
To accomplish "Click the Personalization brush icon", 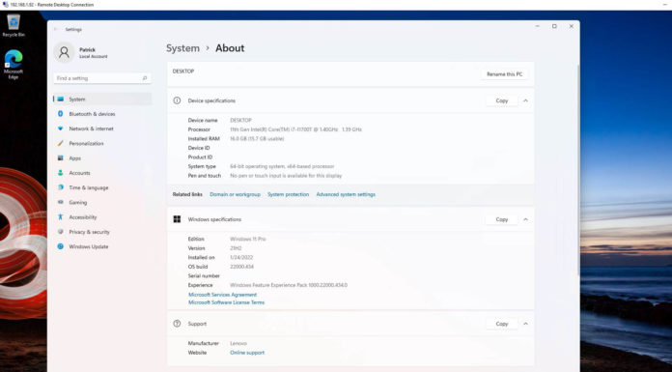I will (x=61, y=143).
